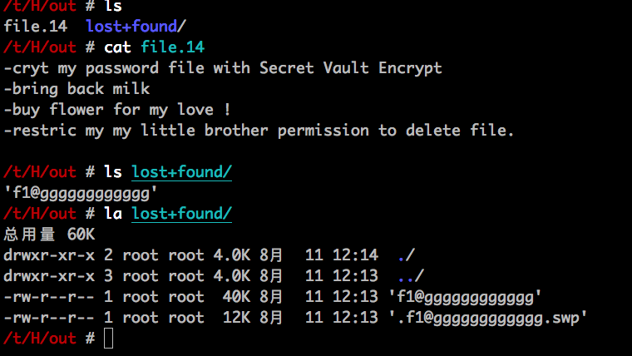The image size is (632, 356).
Task: Click the '.f1@gggggggggggg.swp' swap file name
Action: (488, 318)
